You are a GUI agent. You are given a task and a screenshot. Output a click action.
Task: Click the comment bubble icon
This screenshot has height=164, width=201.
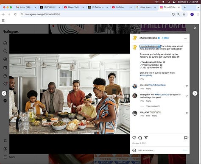pyautogui.click(x=140, y=138)
